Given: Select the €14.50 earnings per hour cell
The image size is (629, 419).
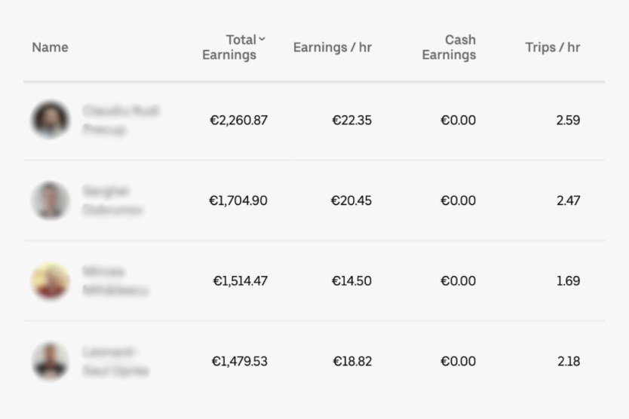Looking at the screenshot, I should tap(351, 281).
